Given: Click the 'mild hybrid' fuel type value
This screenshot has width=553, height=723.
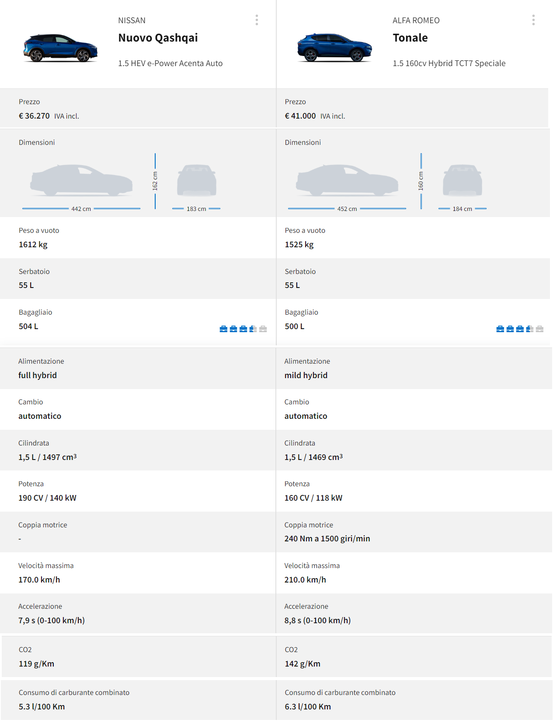Looking at the screenshot, I should (x=306, y=376).
